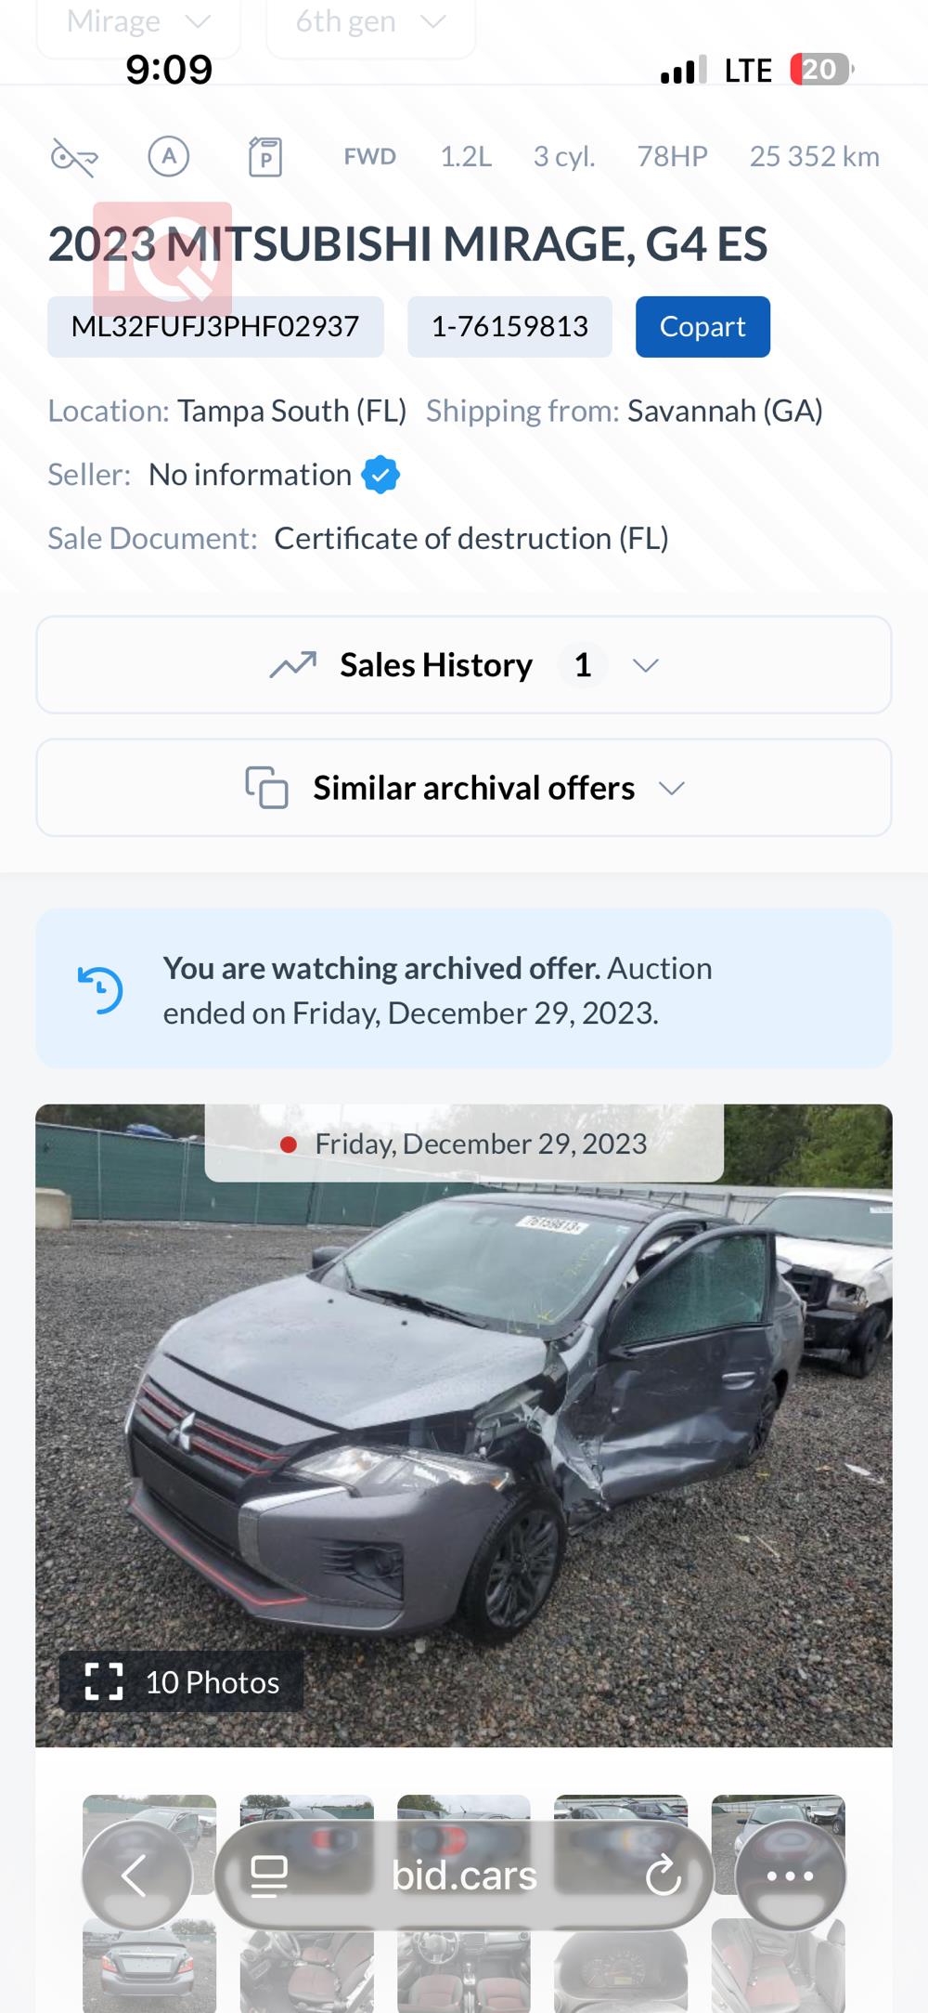Open the browser tabs icon
Viewport: 928px width, 2013px height.
click(269, 1875)
